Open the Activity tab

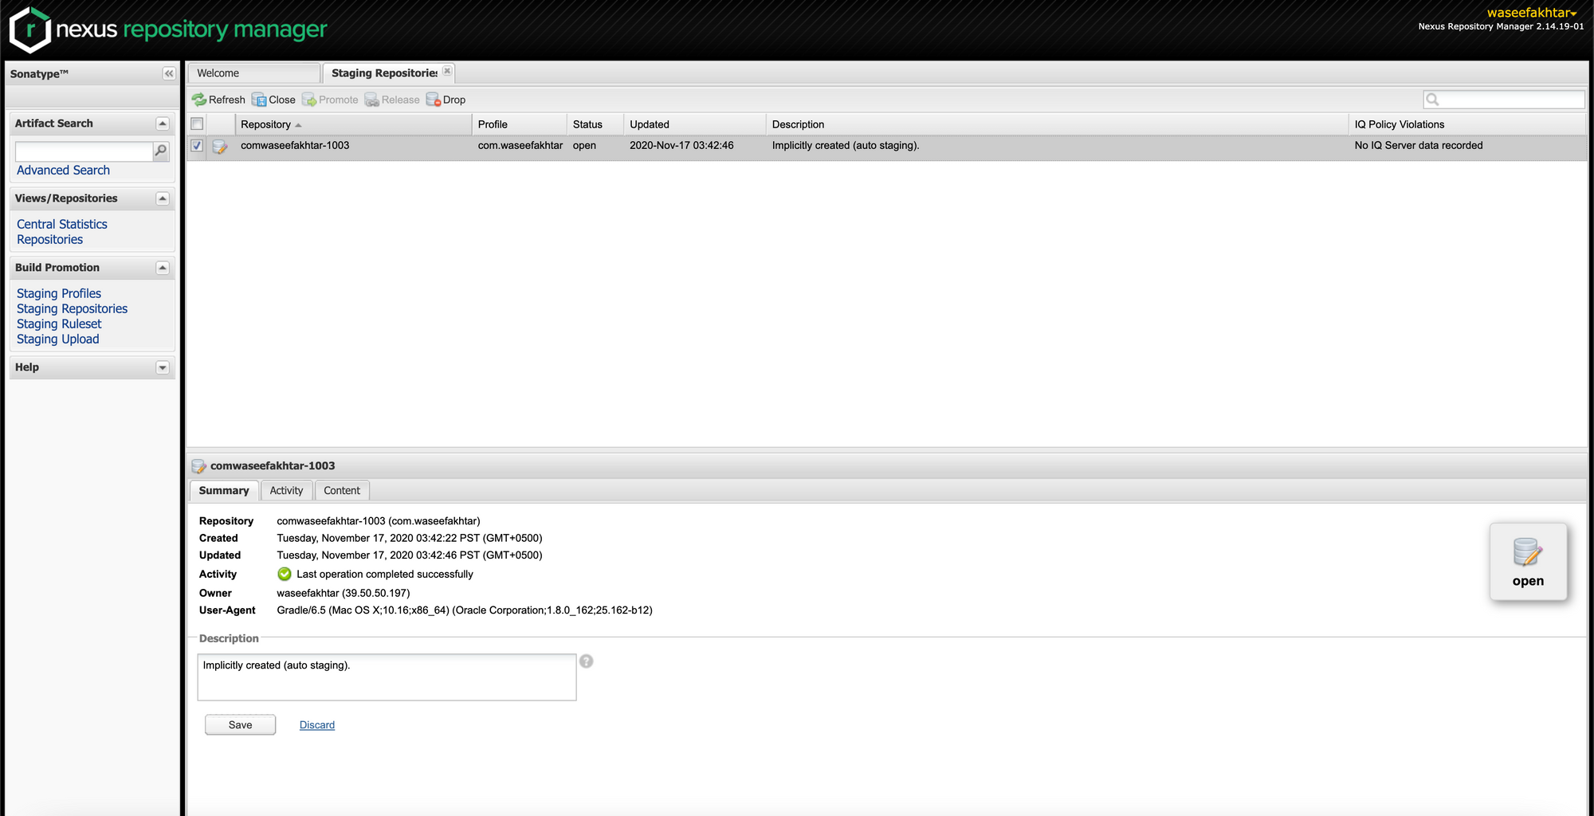[286, 491]
